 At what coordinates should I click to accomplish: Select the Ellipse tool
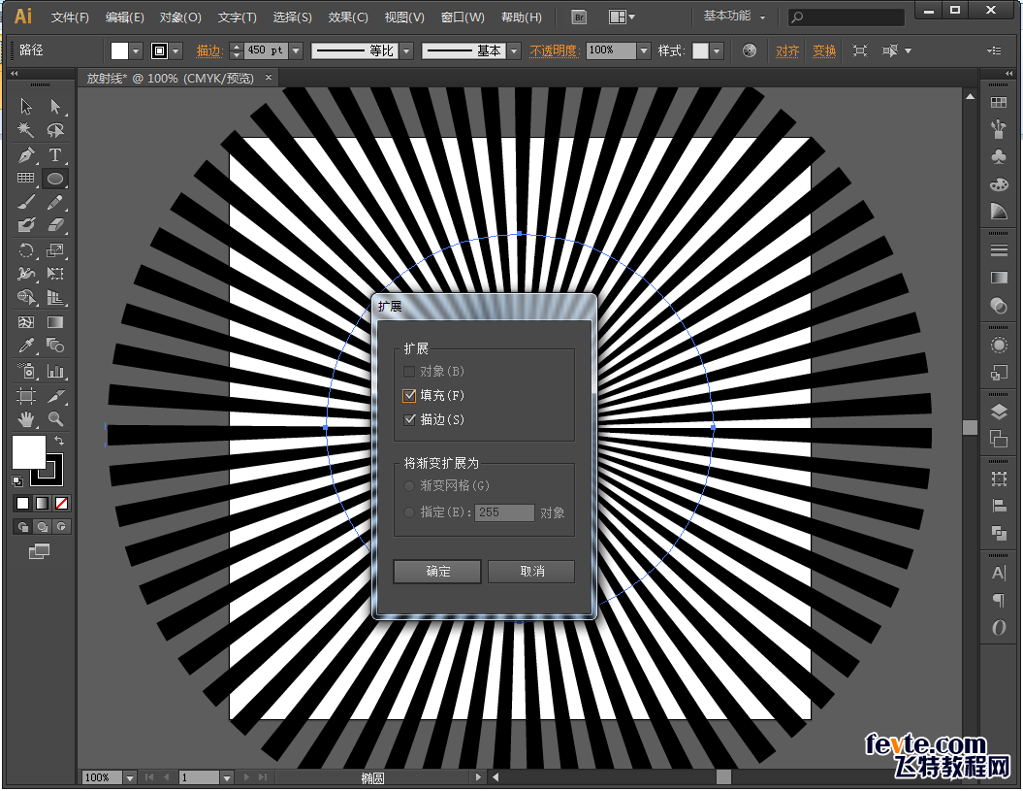point(55,179)
